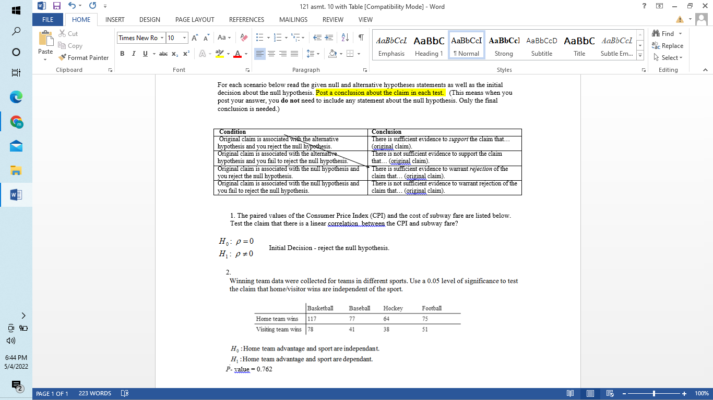Viewport: 713px width, 400px height.
Task: Switch to Web Layout view
Action: [x=610, y=394]
